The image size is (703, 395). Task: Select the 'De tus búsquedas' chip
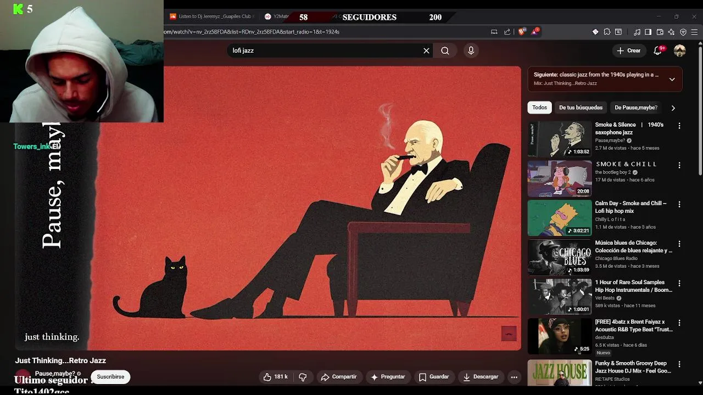click(x=581, y=108)
